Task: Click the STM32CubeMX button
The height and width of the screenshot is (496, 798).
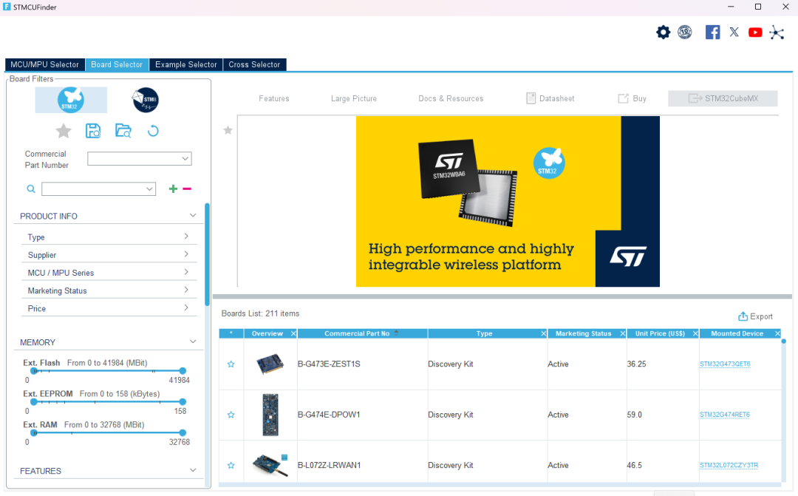Action: (723, 98)
